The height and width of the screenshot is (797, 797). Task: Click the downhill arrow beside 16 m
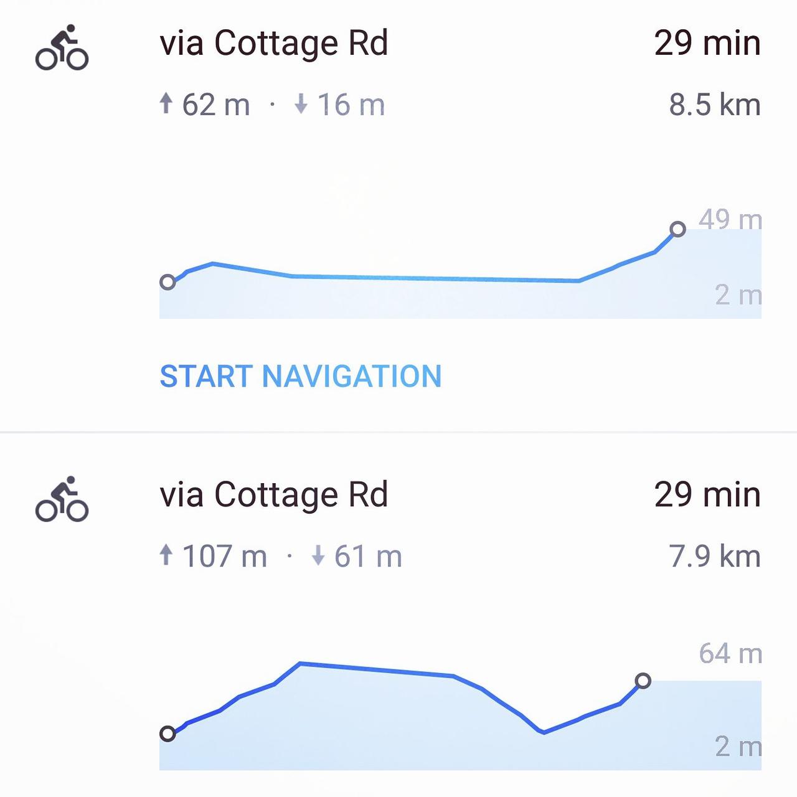point(301,103)
